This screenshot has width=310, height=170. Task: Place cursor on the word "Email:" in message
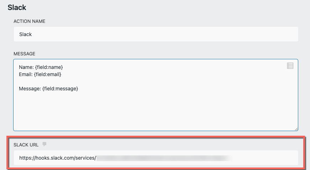coord(26,74)
